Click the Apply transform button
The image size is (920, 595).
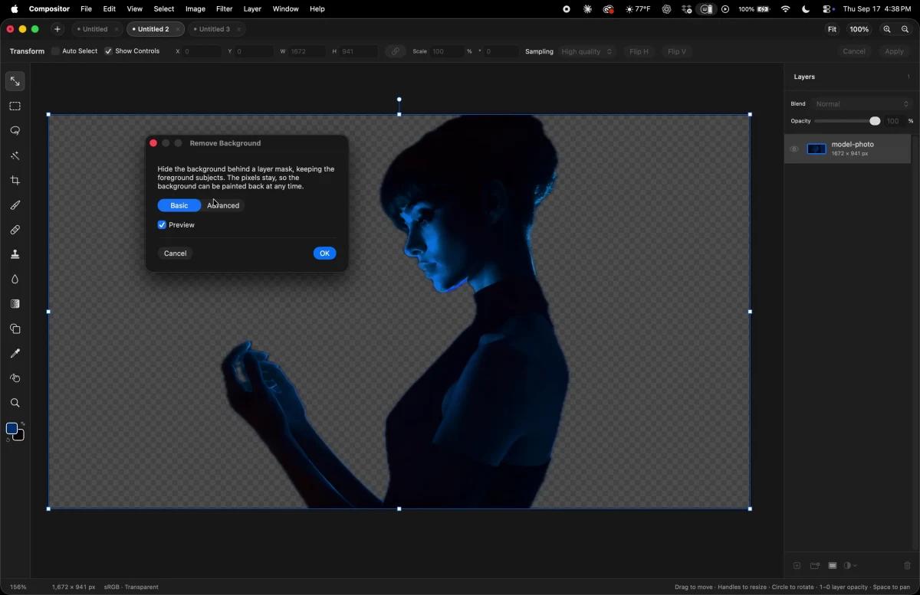(x=895, y=51)
